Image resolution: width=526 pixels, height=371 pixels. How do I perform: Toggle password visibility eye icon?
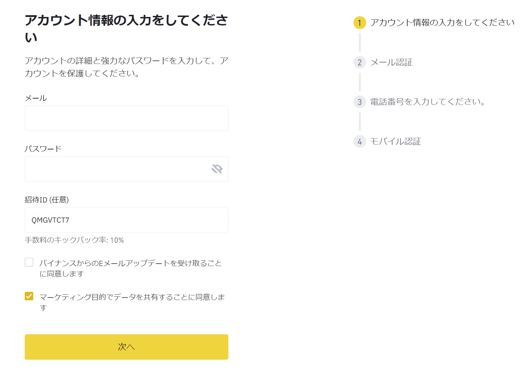[217, 169]
